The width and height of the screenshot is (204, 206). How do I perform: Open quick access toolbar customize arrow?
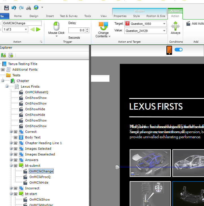point(42,7)
